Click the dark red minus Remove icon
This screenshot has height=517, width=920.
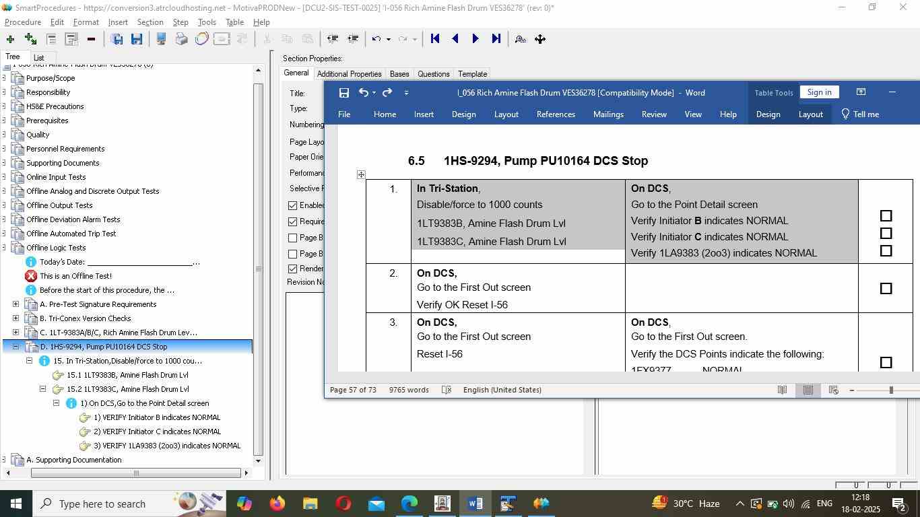[x=91, y=39]
